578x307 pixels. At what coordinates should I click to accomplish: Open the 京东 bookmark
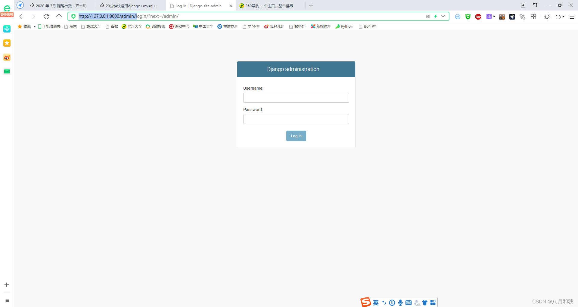71,26
